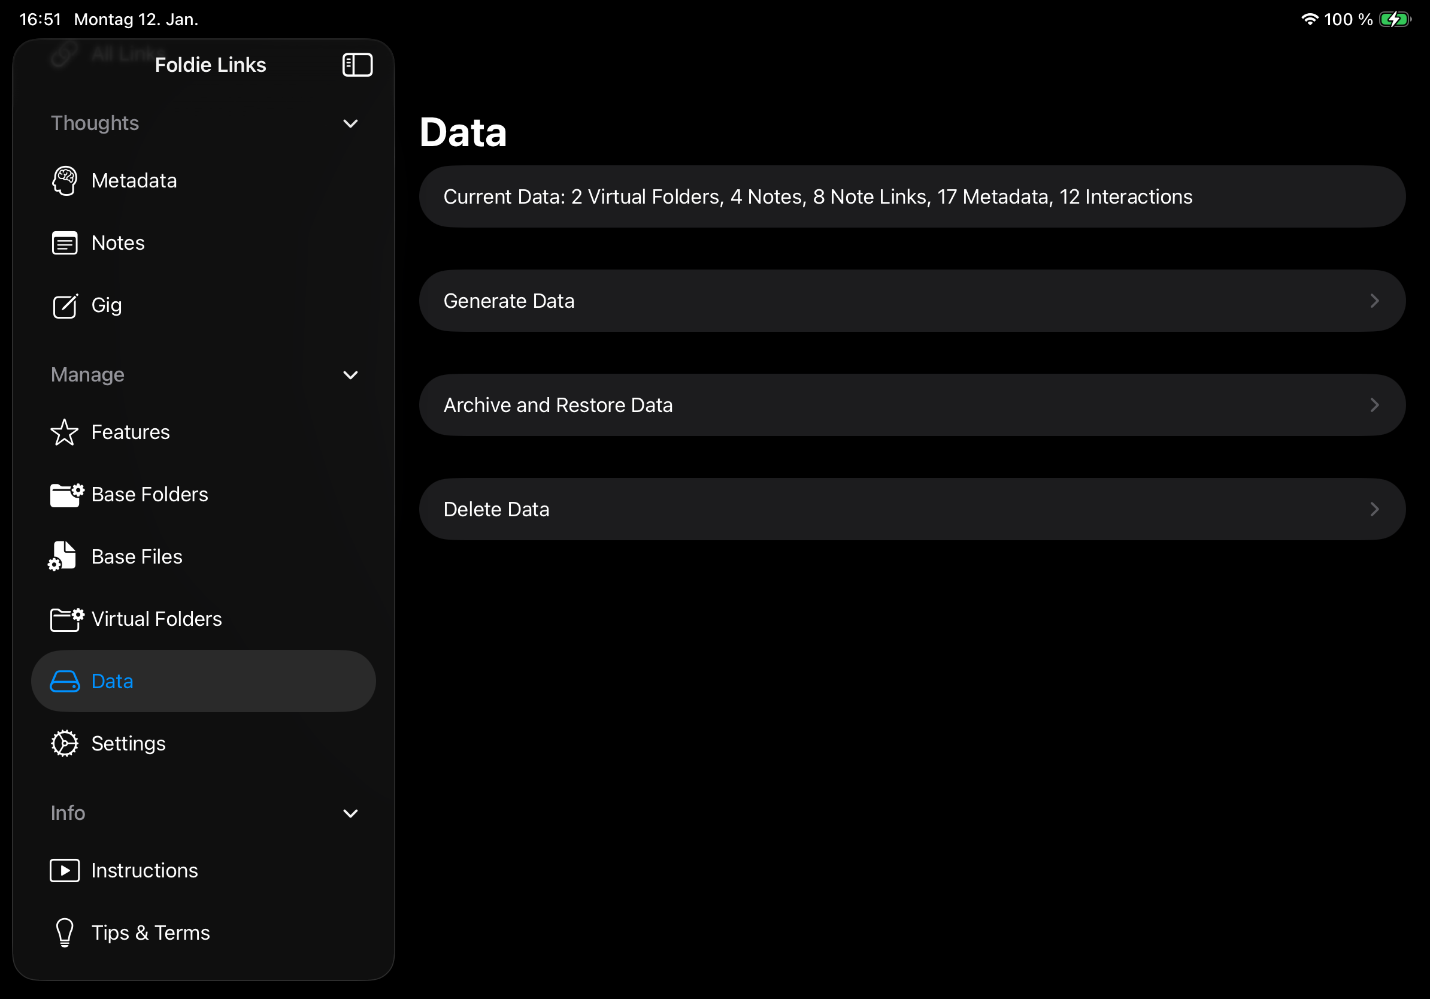Collapse the Info section
Image resolution: width=1430 pixels, height=999 pixels.
click(351, 813)
